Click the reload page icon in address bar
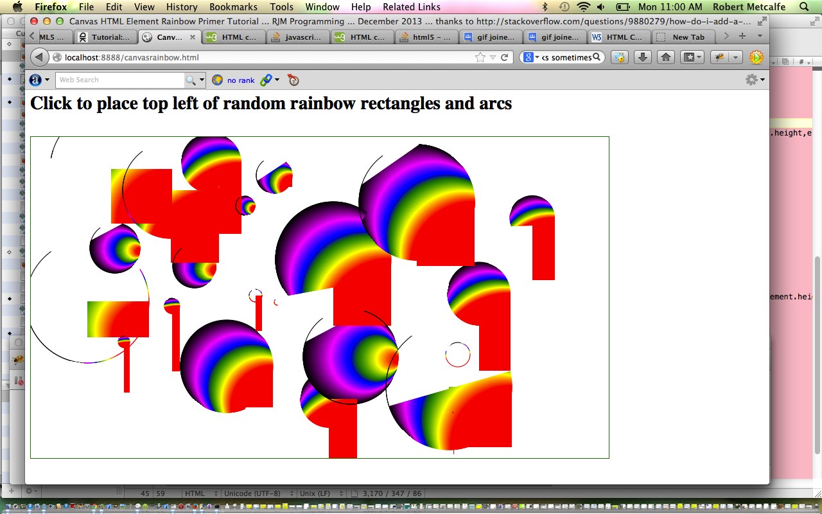822x514 pixels. coord(504,57)
